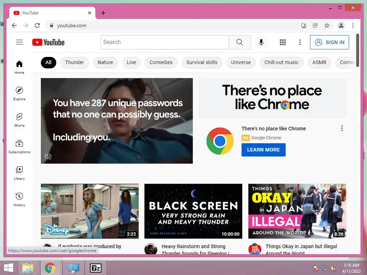Open File Explorer from the taskbar
Image resolution: width=367 pixels, height=275 pixels.
tap(28, 268)
